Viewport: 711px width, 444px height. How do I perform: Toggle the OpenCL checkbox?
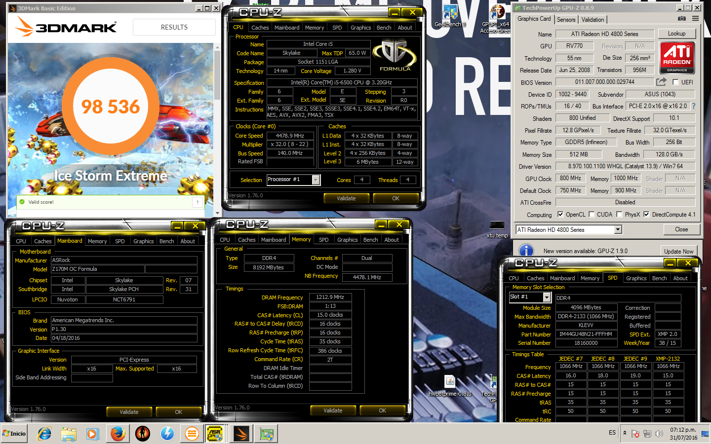[x=560, y=215]
